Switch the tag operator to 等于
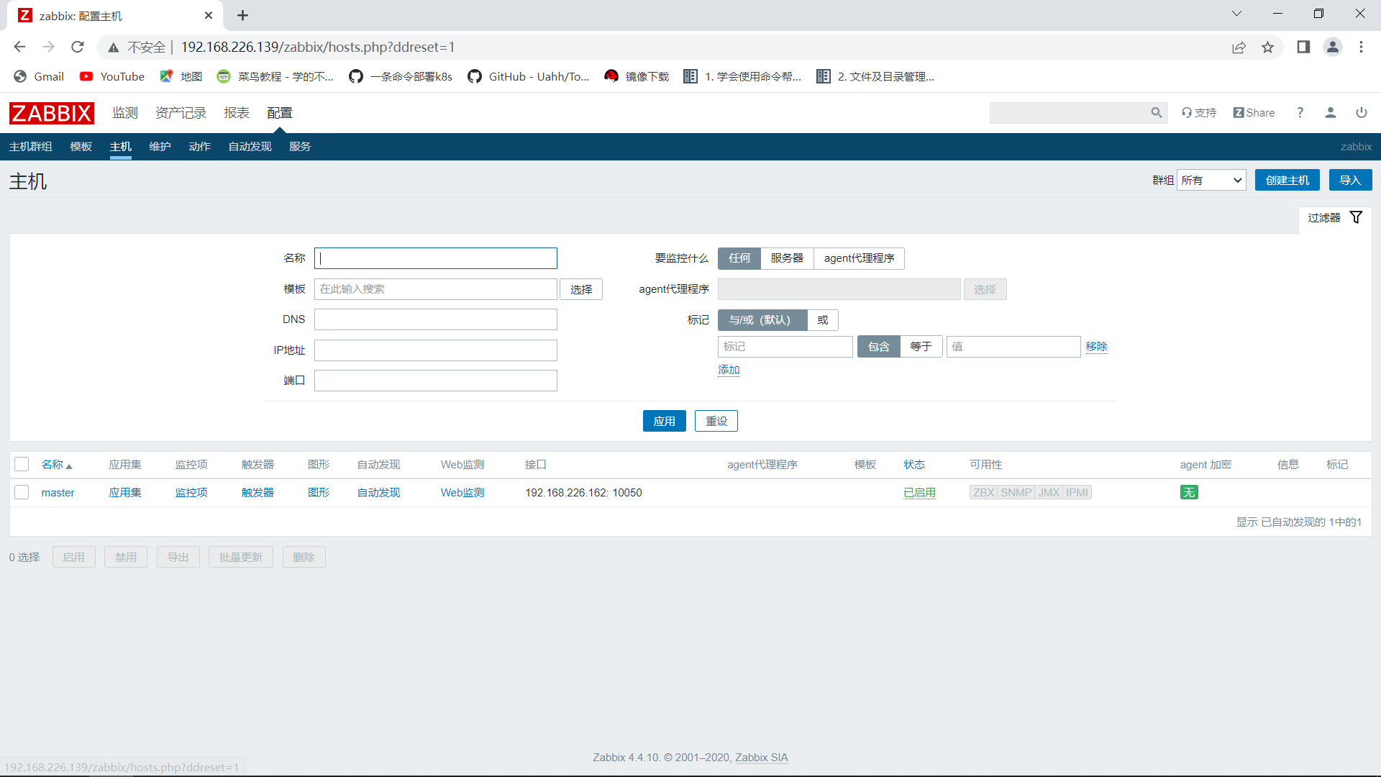This screenshot has width=1381, height=777. click(921, 347)
